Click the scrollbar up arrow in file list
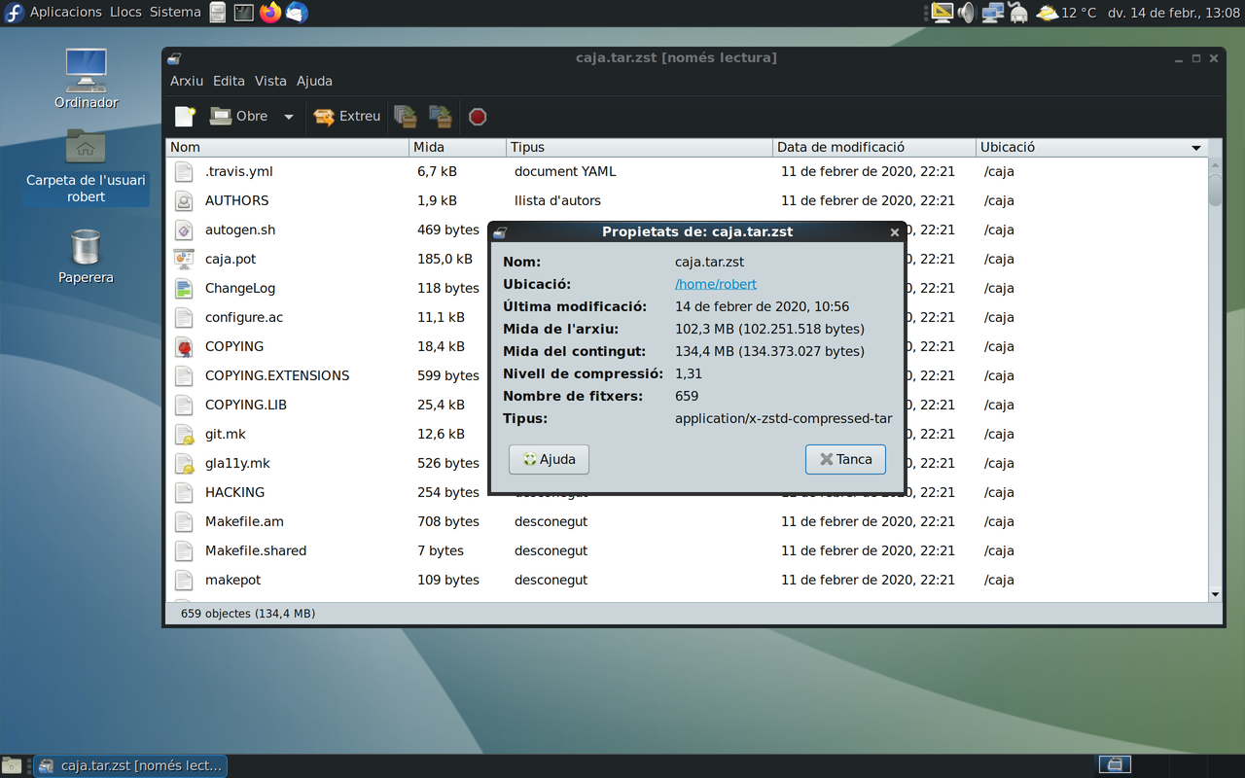 [x=1215, y=163]
